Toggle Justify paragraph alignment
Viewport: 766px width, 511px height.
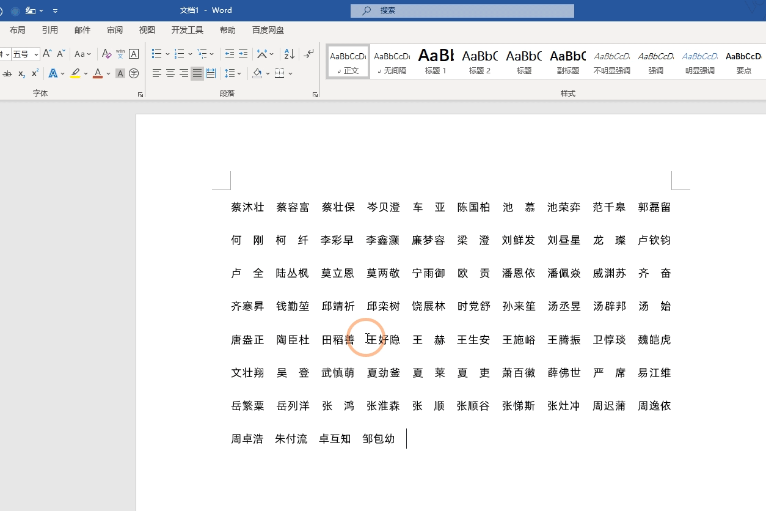pyautogui.click(x=197, y=73)
